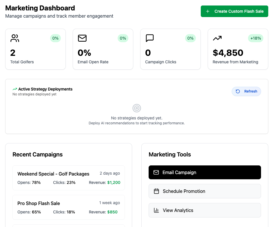270x227 pixels.
Task: Click the plus icon on Create Custom Flash Sale
Action: click(x=207, y=11)
